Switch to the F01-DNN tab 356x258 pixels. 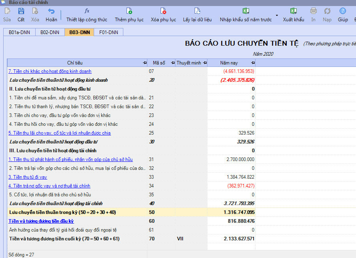109,32
